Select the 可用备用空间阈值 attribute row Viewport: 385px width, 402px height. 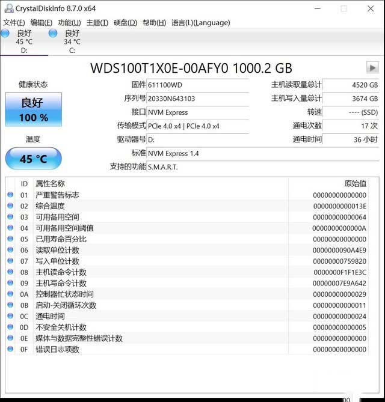pos(187,228)
